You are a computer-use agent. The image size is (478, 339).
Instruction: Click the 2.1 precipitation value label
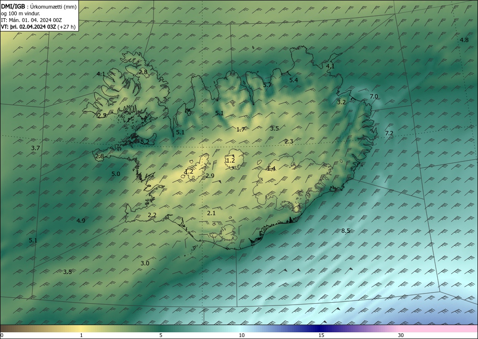click(x=211, y=213)
